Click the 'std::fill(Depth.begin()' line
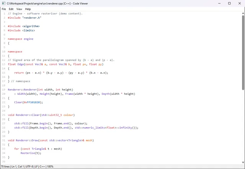This screenshot has height=169, width=245. (x=76, y=128)
